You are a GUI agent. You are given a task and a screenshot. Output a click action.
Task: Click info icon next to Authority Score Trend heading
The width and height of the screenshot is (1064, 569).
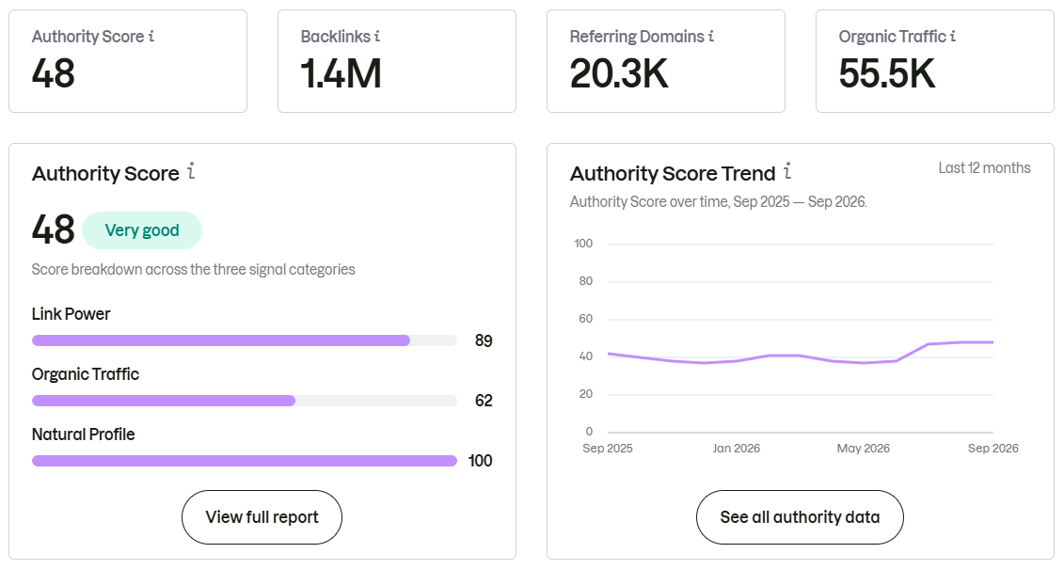787,171
